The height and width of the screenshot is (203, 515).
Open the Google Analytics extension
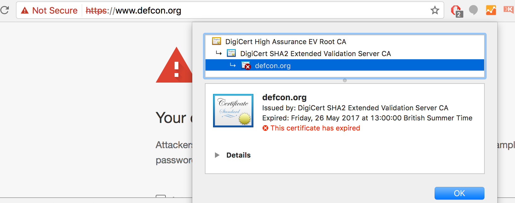coord(491,9)
